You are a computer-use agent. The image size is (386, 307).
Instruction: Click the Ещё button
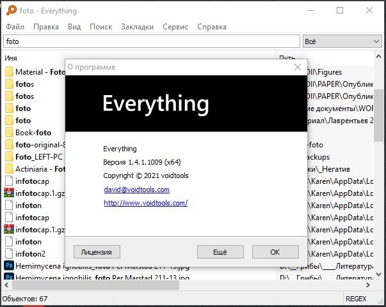coord(220,252)
